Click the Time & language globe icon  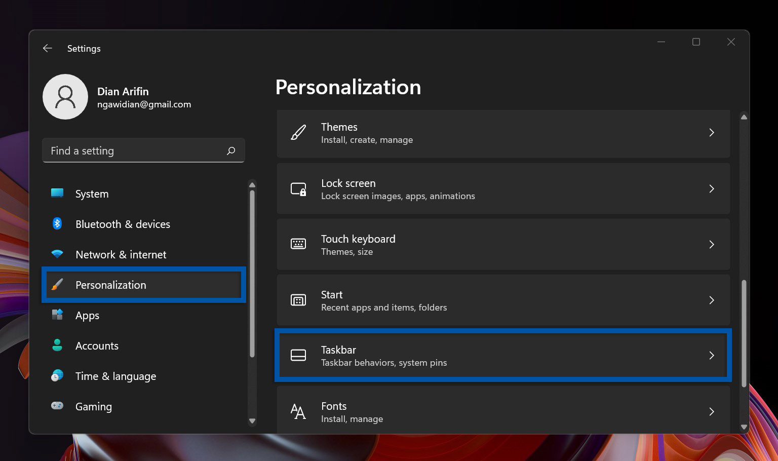(x=57, y=375)
